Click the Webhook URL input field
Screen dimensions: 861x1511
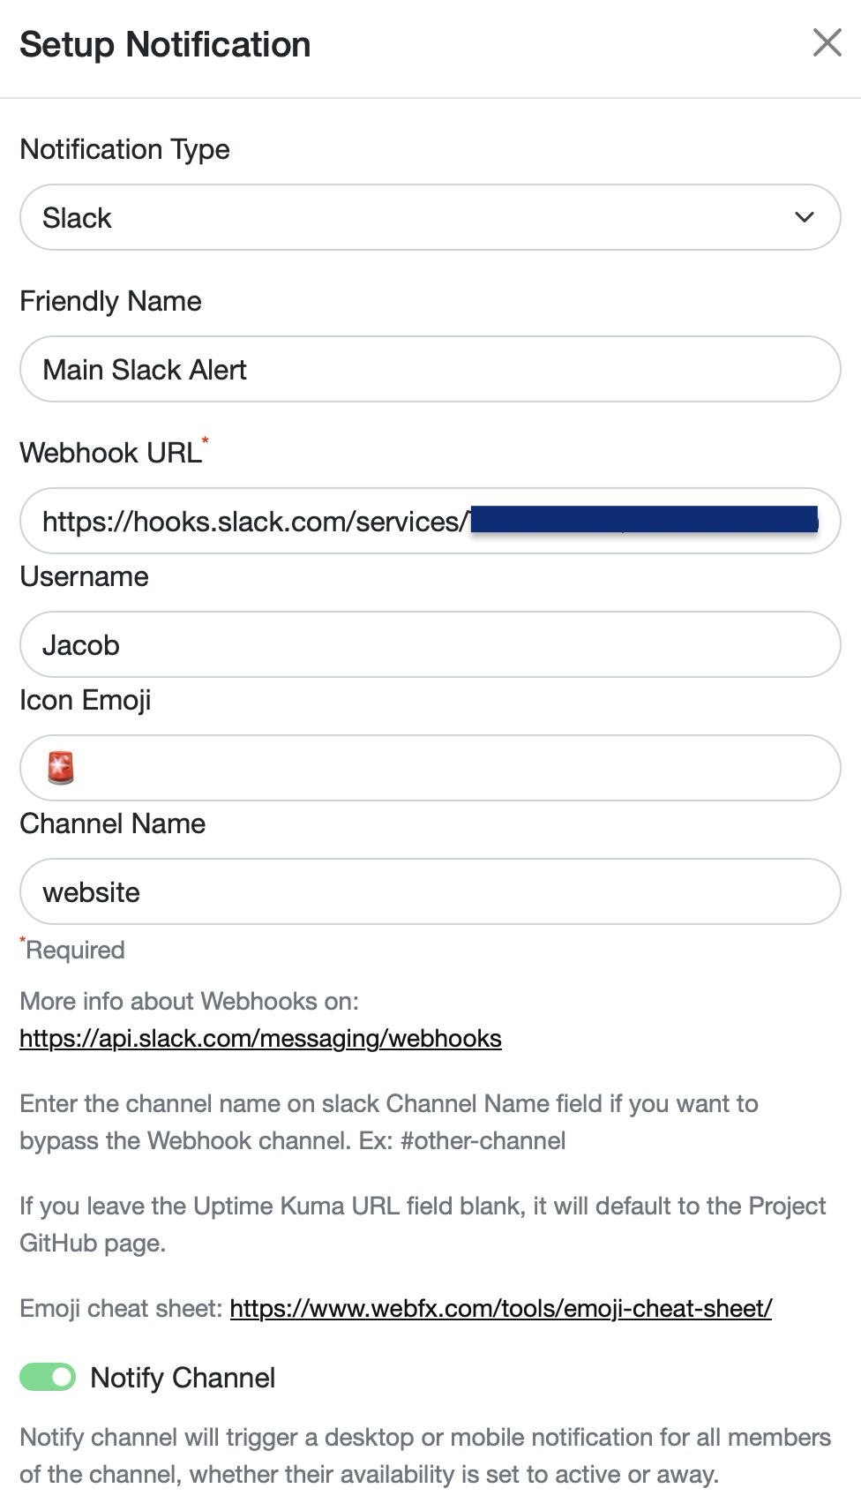tap(430, 521)
